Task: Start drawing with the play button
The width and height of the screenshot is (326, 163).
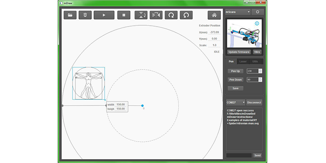Action: click(x=104, y=15)
